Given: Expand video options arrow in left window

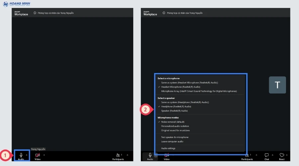Looking at the screenshot, I should [44, 155].
